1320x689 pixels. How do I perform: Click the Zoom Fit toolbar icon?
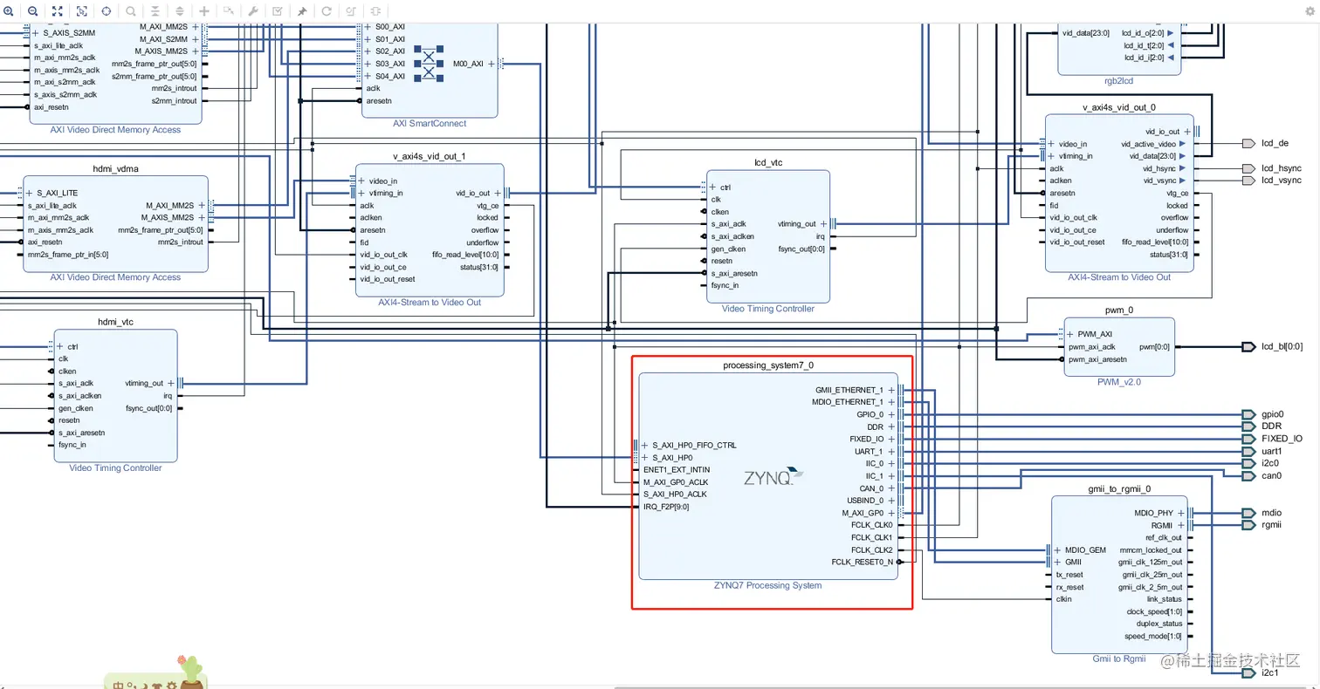tap(58, 11)
